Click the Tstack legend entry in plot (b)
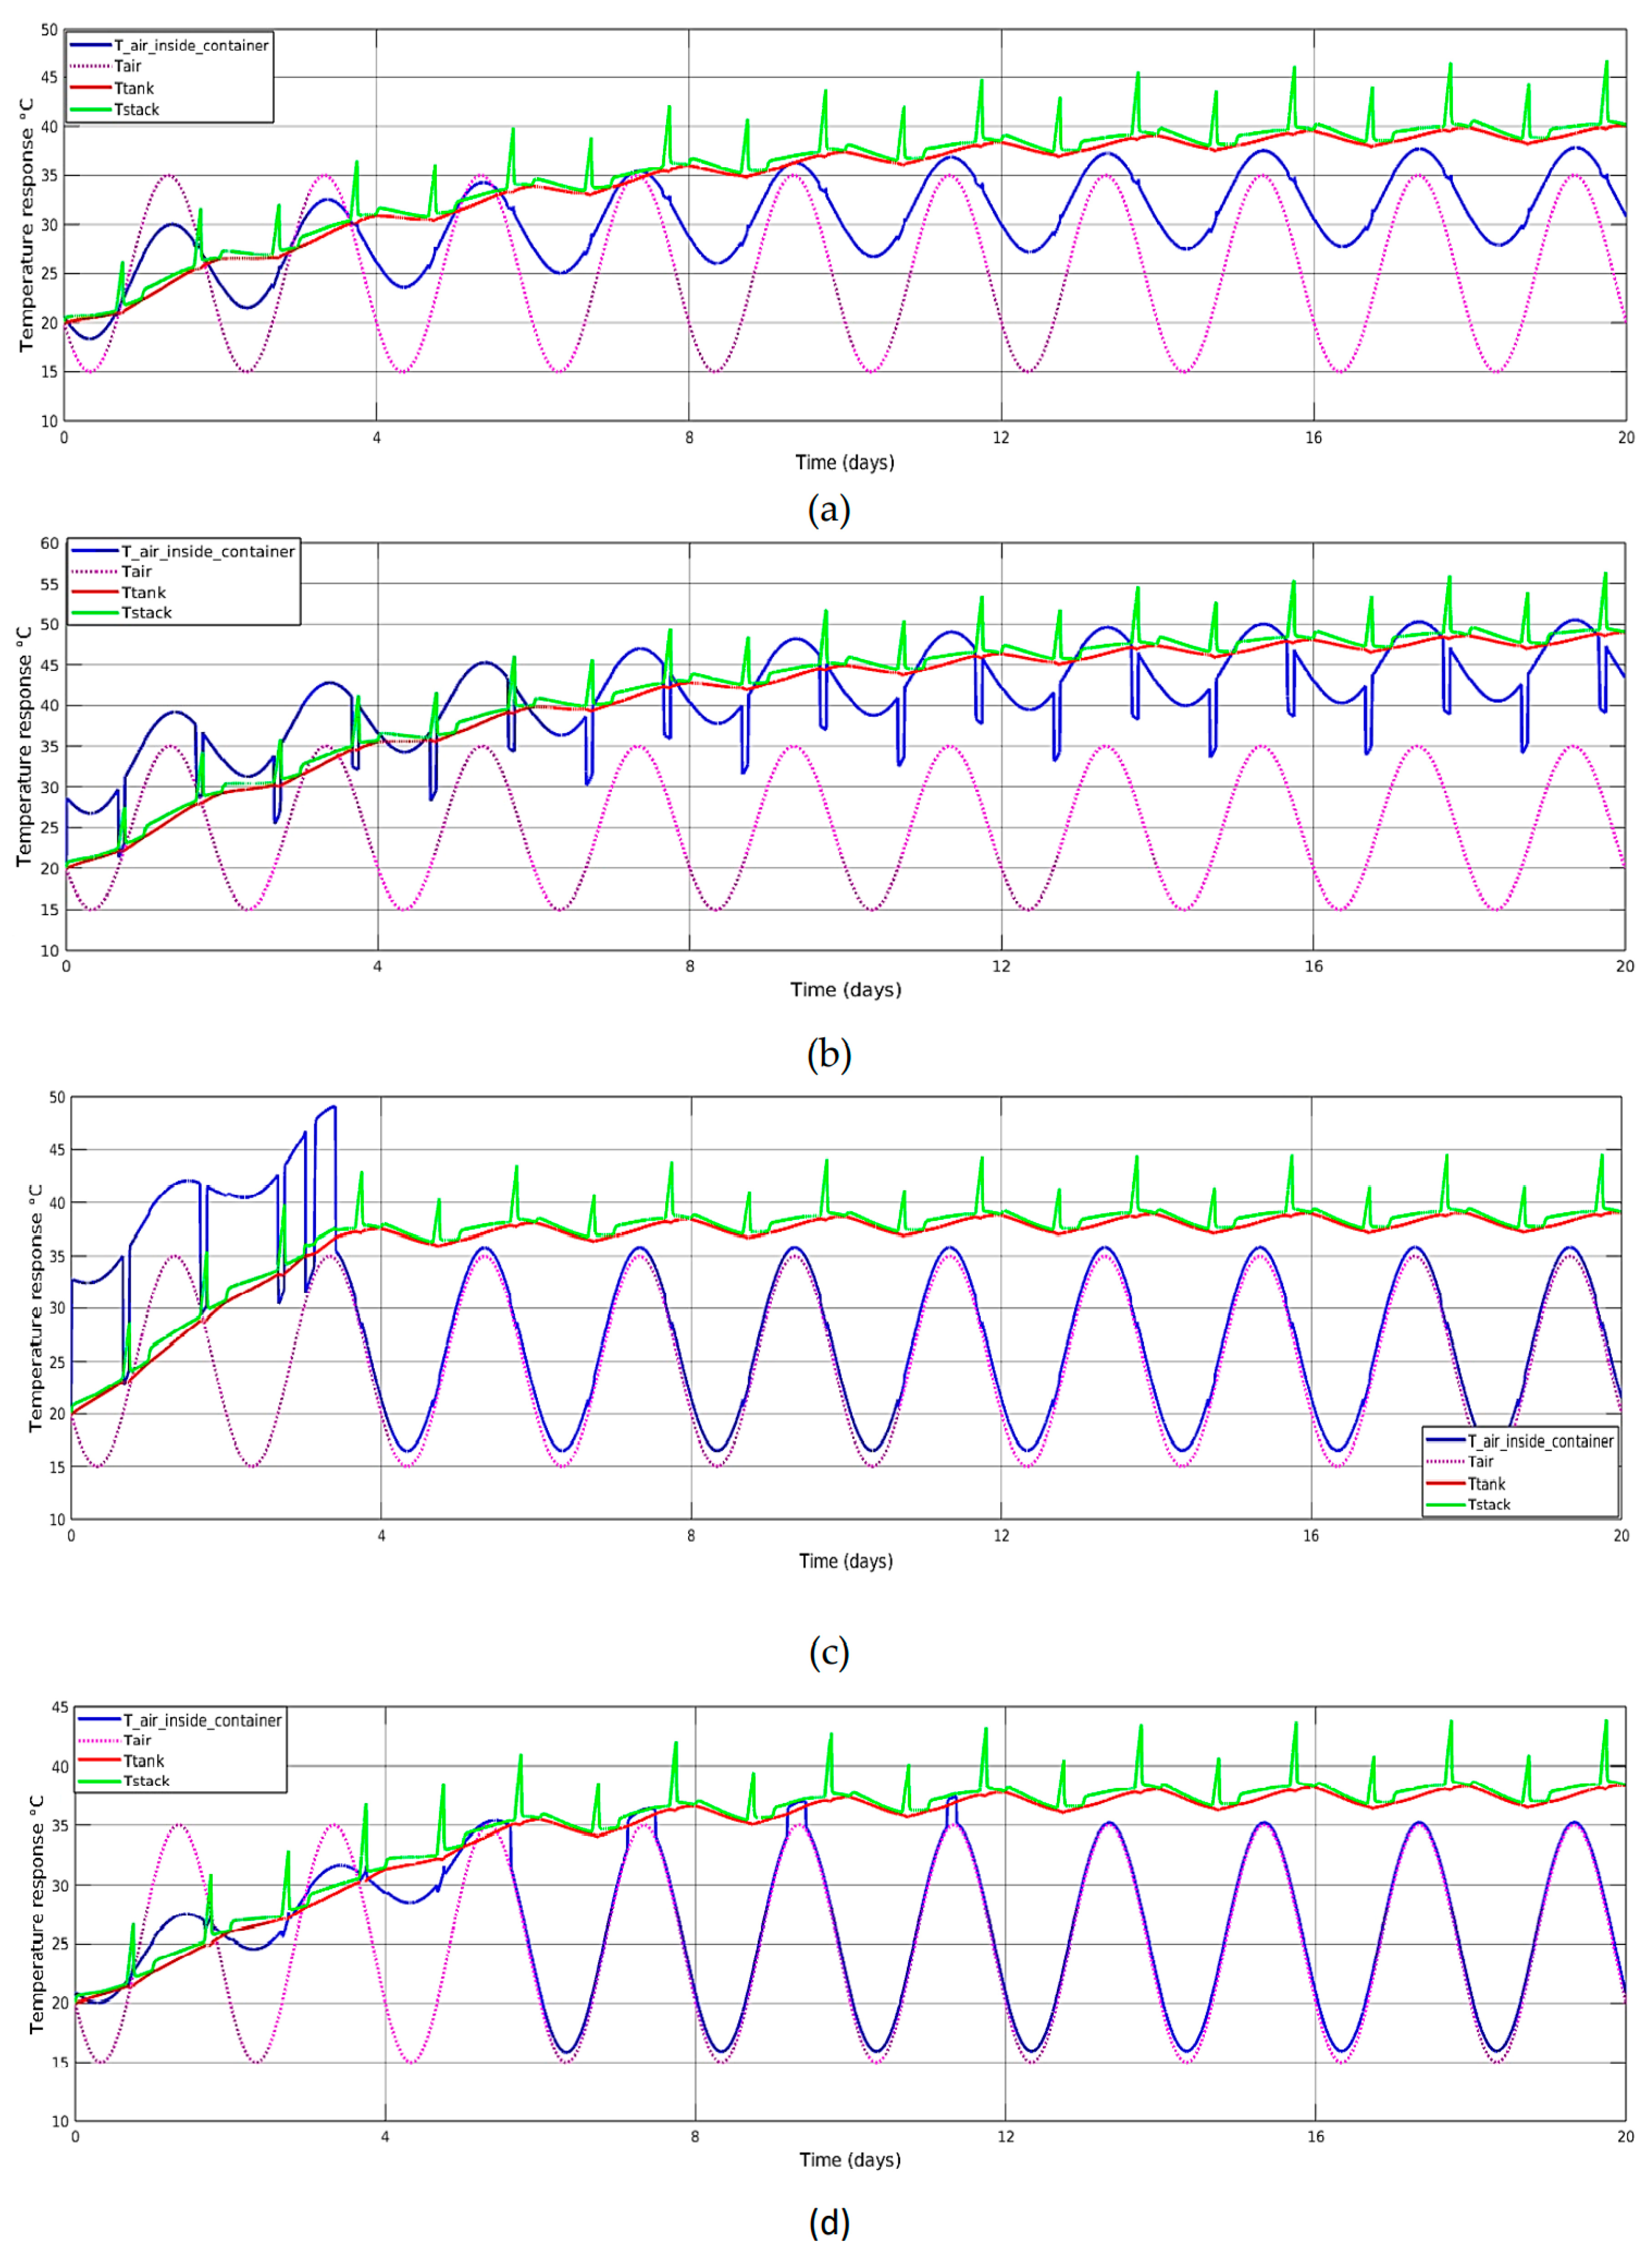The width and height of the screenshot is (1652, 2264). click(x=146, y=613)
